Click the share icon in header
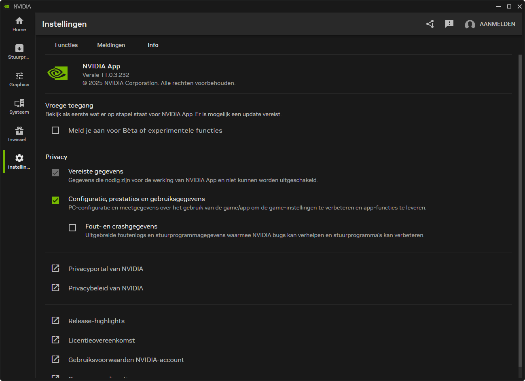Screen dimensions: 525x381 coord(430,24)
